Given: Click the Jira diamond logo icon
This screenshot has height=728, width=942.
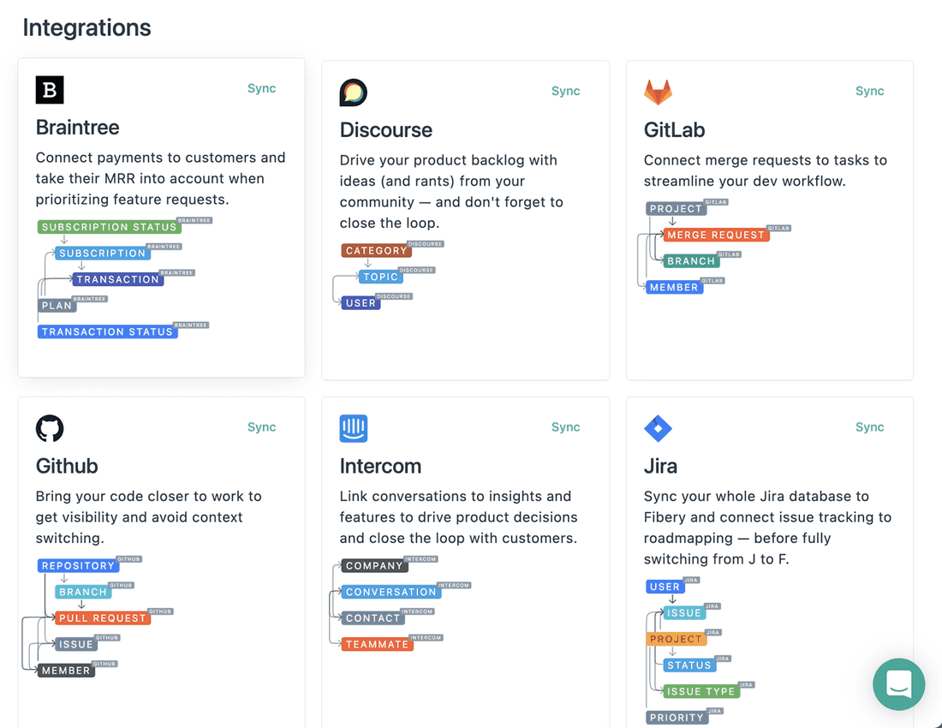Looking at the screenshot, I should click(658, 428).
